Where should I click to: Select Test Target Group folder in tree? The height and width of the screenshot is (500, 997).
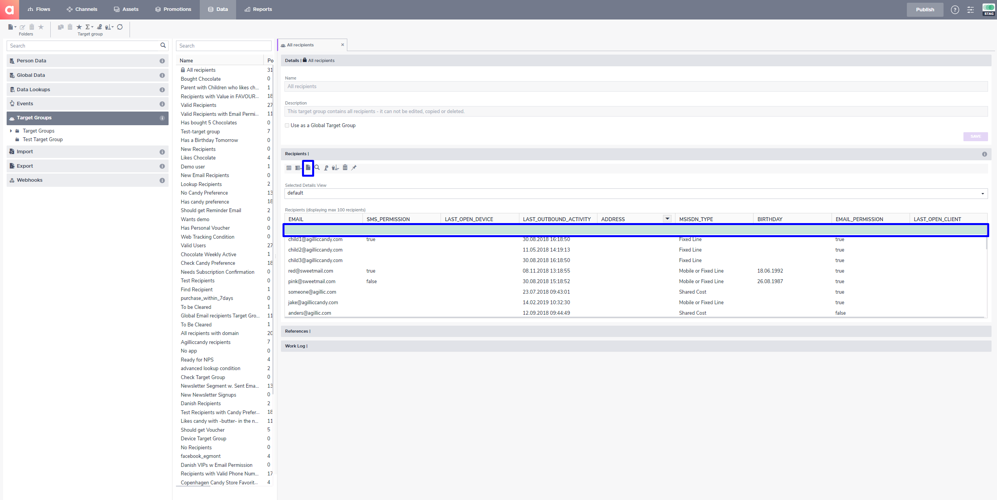(43, 140)
